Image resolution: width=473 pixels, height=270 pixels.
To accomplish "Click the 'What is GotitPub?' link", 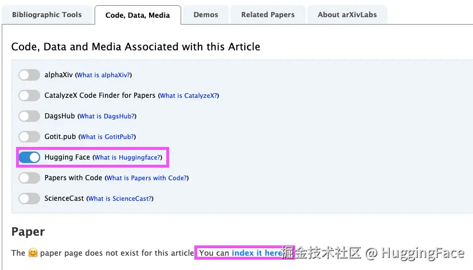I will coord(107,137).
